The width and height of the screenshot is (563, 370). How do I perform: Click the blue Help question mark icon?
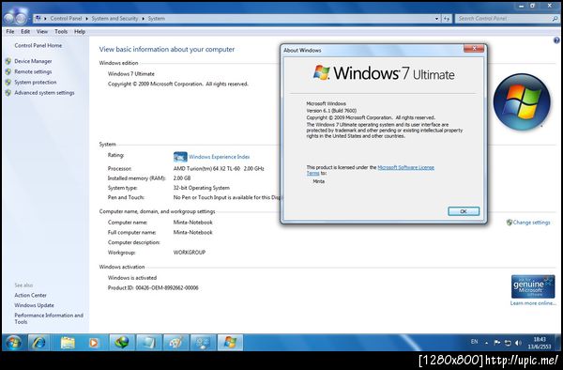click(x=556, y=40)
